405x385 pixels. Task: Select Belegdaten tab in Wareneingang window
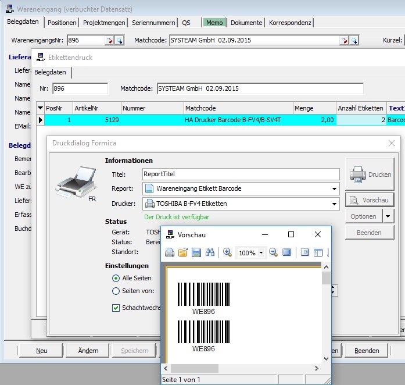tap(23, 22)
